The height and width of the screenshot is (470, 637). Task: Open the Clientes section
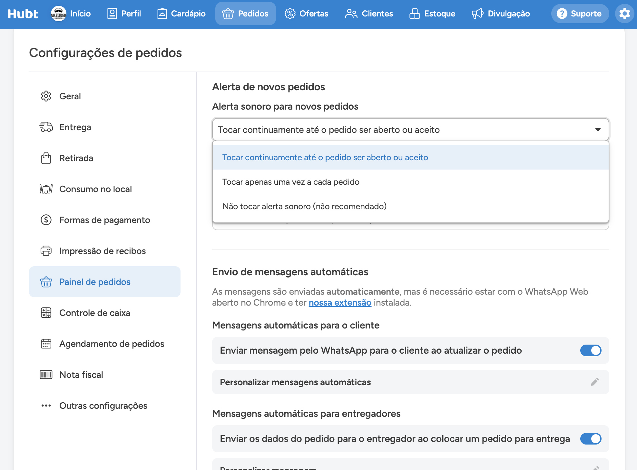pos(369,14)
